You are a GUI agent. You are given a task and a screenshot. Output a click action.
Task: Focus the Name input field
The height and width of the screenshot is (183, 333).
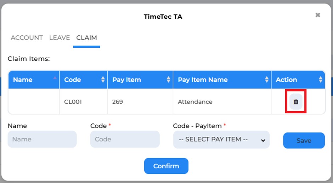42,139
